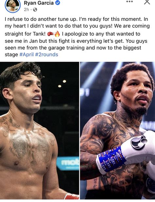Screen dimensions: 155x202
Task: Click the globe public audience icon
Action: [35, 10]
